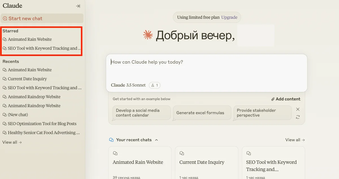
Task: Open the Animated Rain Website chat card
Action: [140, 162]
